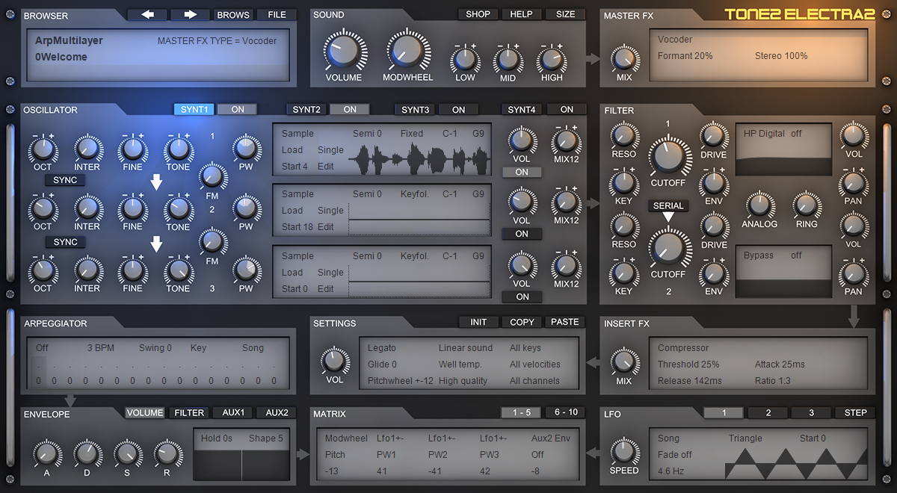Screen dimensions: 897x493
Task: Toggle the first oscillator SYNC button
Action: 66,180
